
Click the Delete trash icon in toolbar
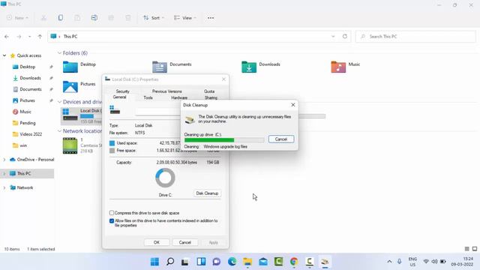click(128, 18)
